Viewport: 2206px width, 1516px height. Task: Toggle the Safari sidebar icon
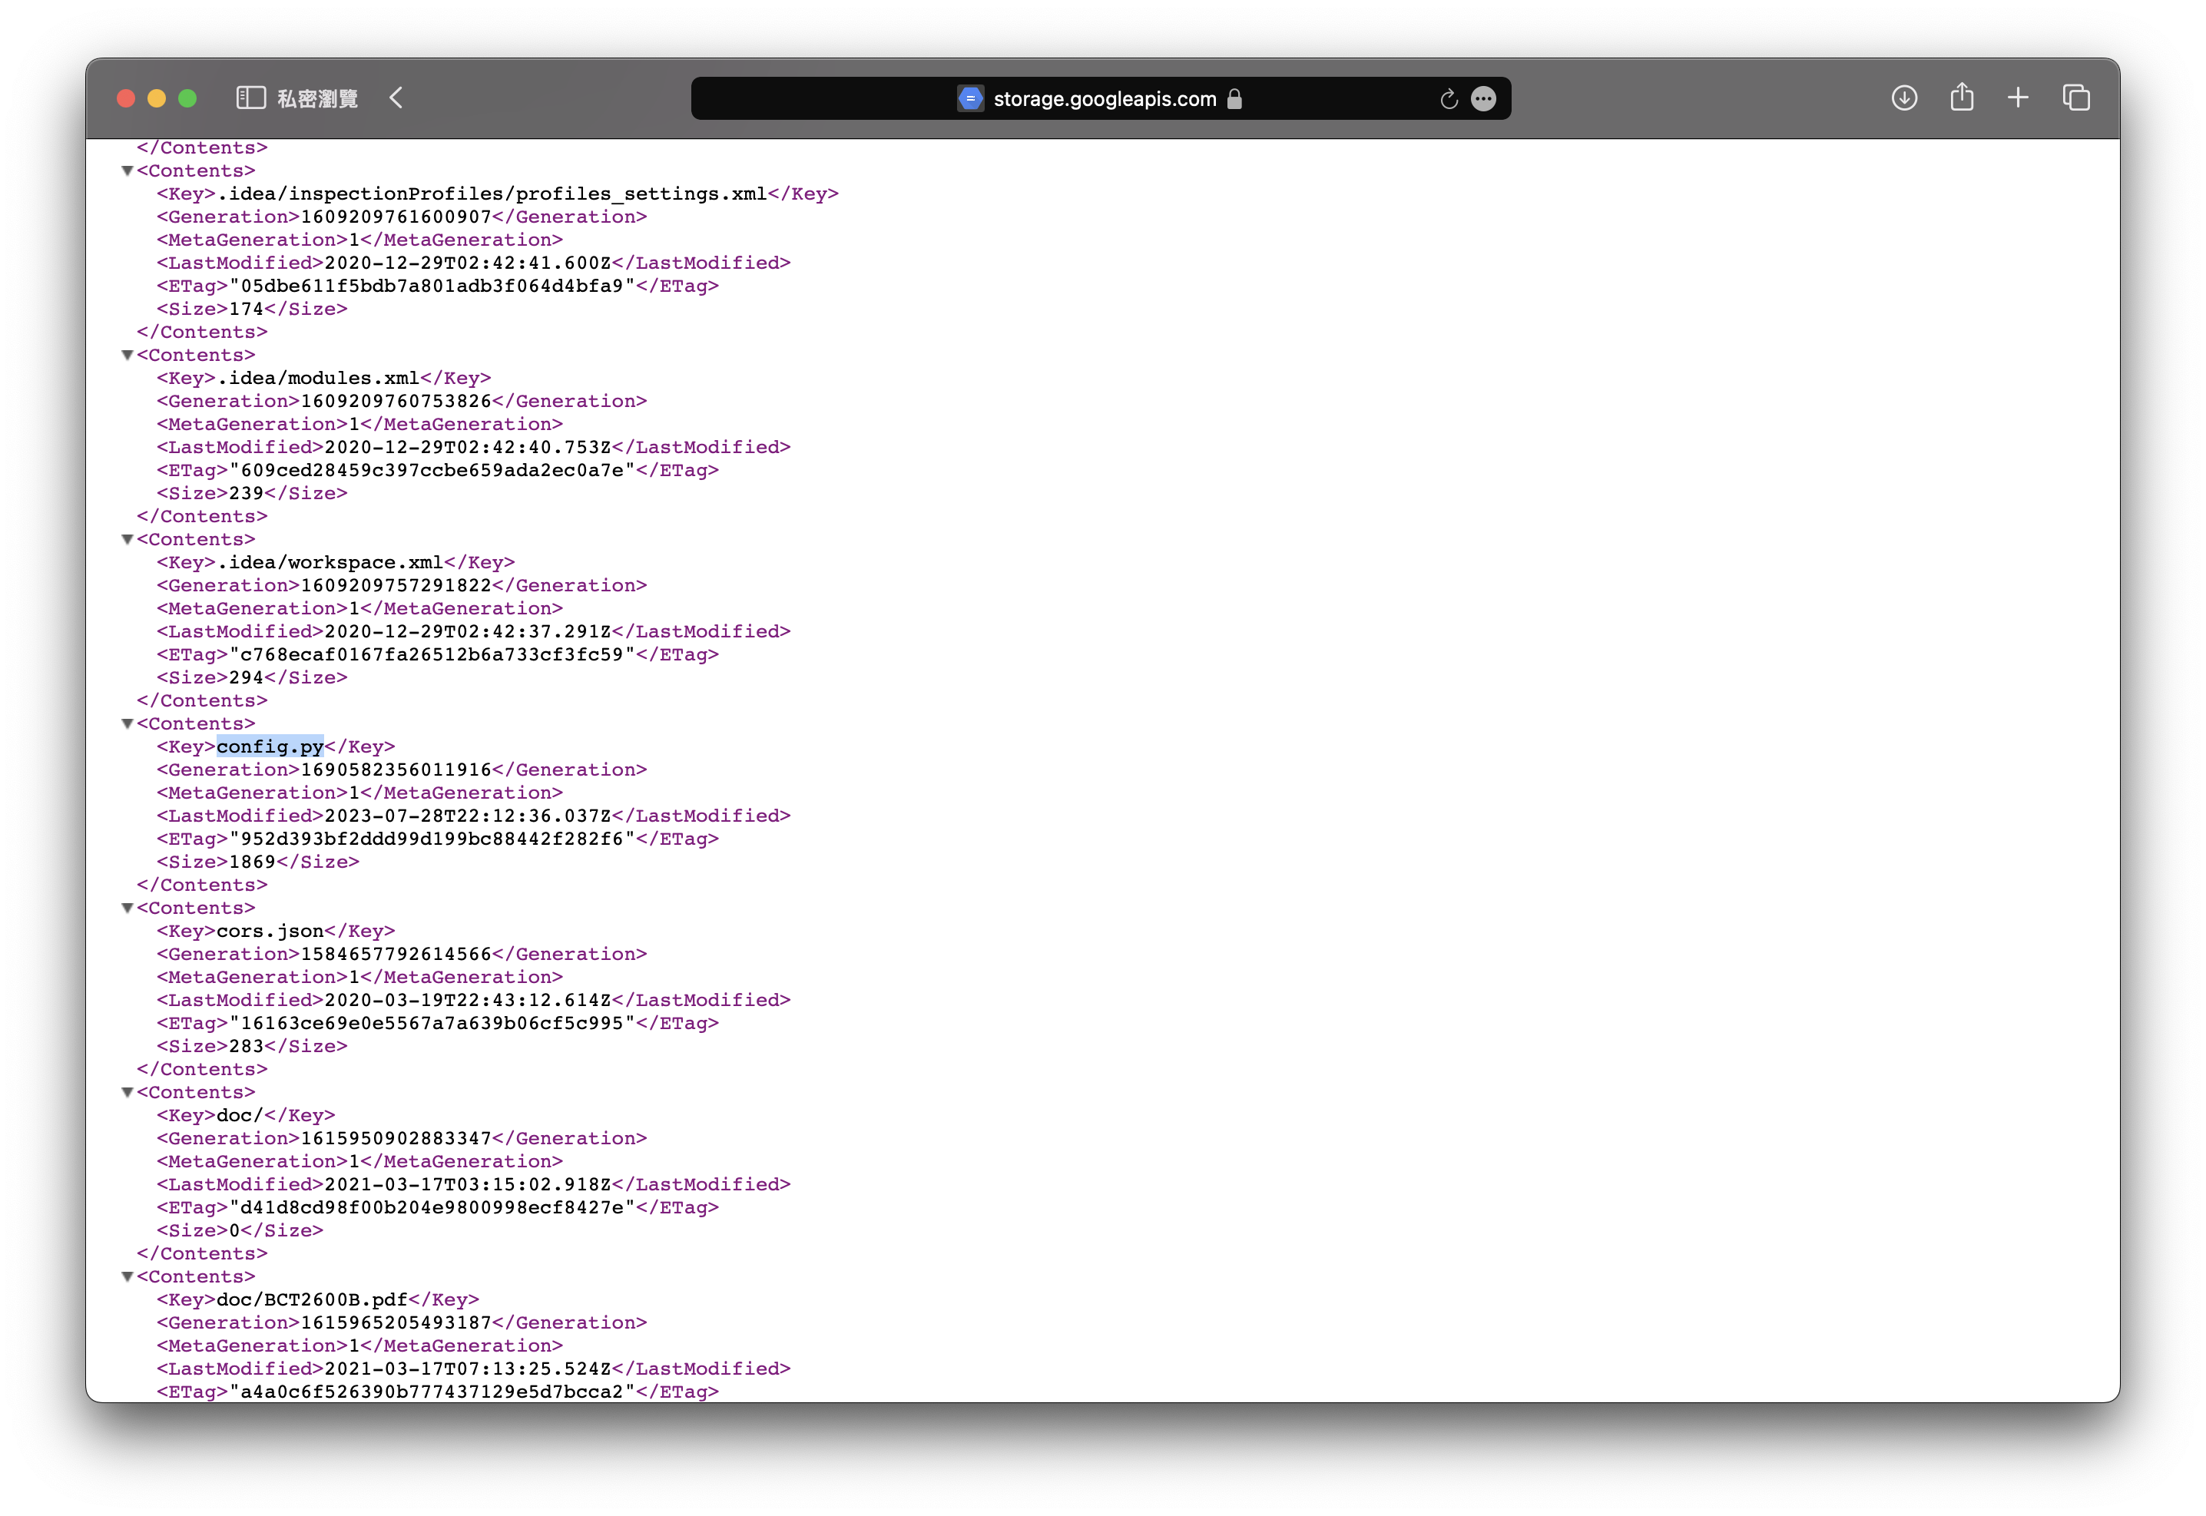point(251,98)
